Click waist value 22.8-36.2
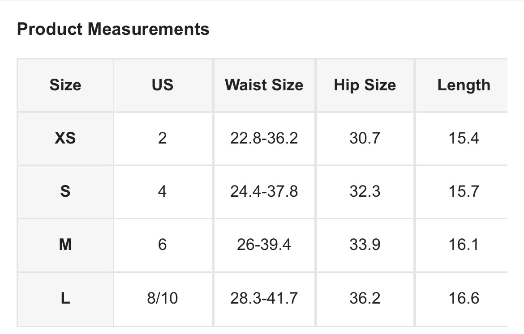Screen dimensions: 524x334 click(x=264, y=138)
